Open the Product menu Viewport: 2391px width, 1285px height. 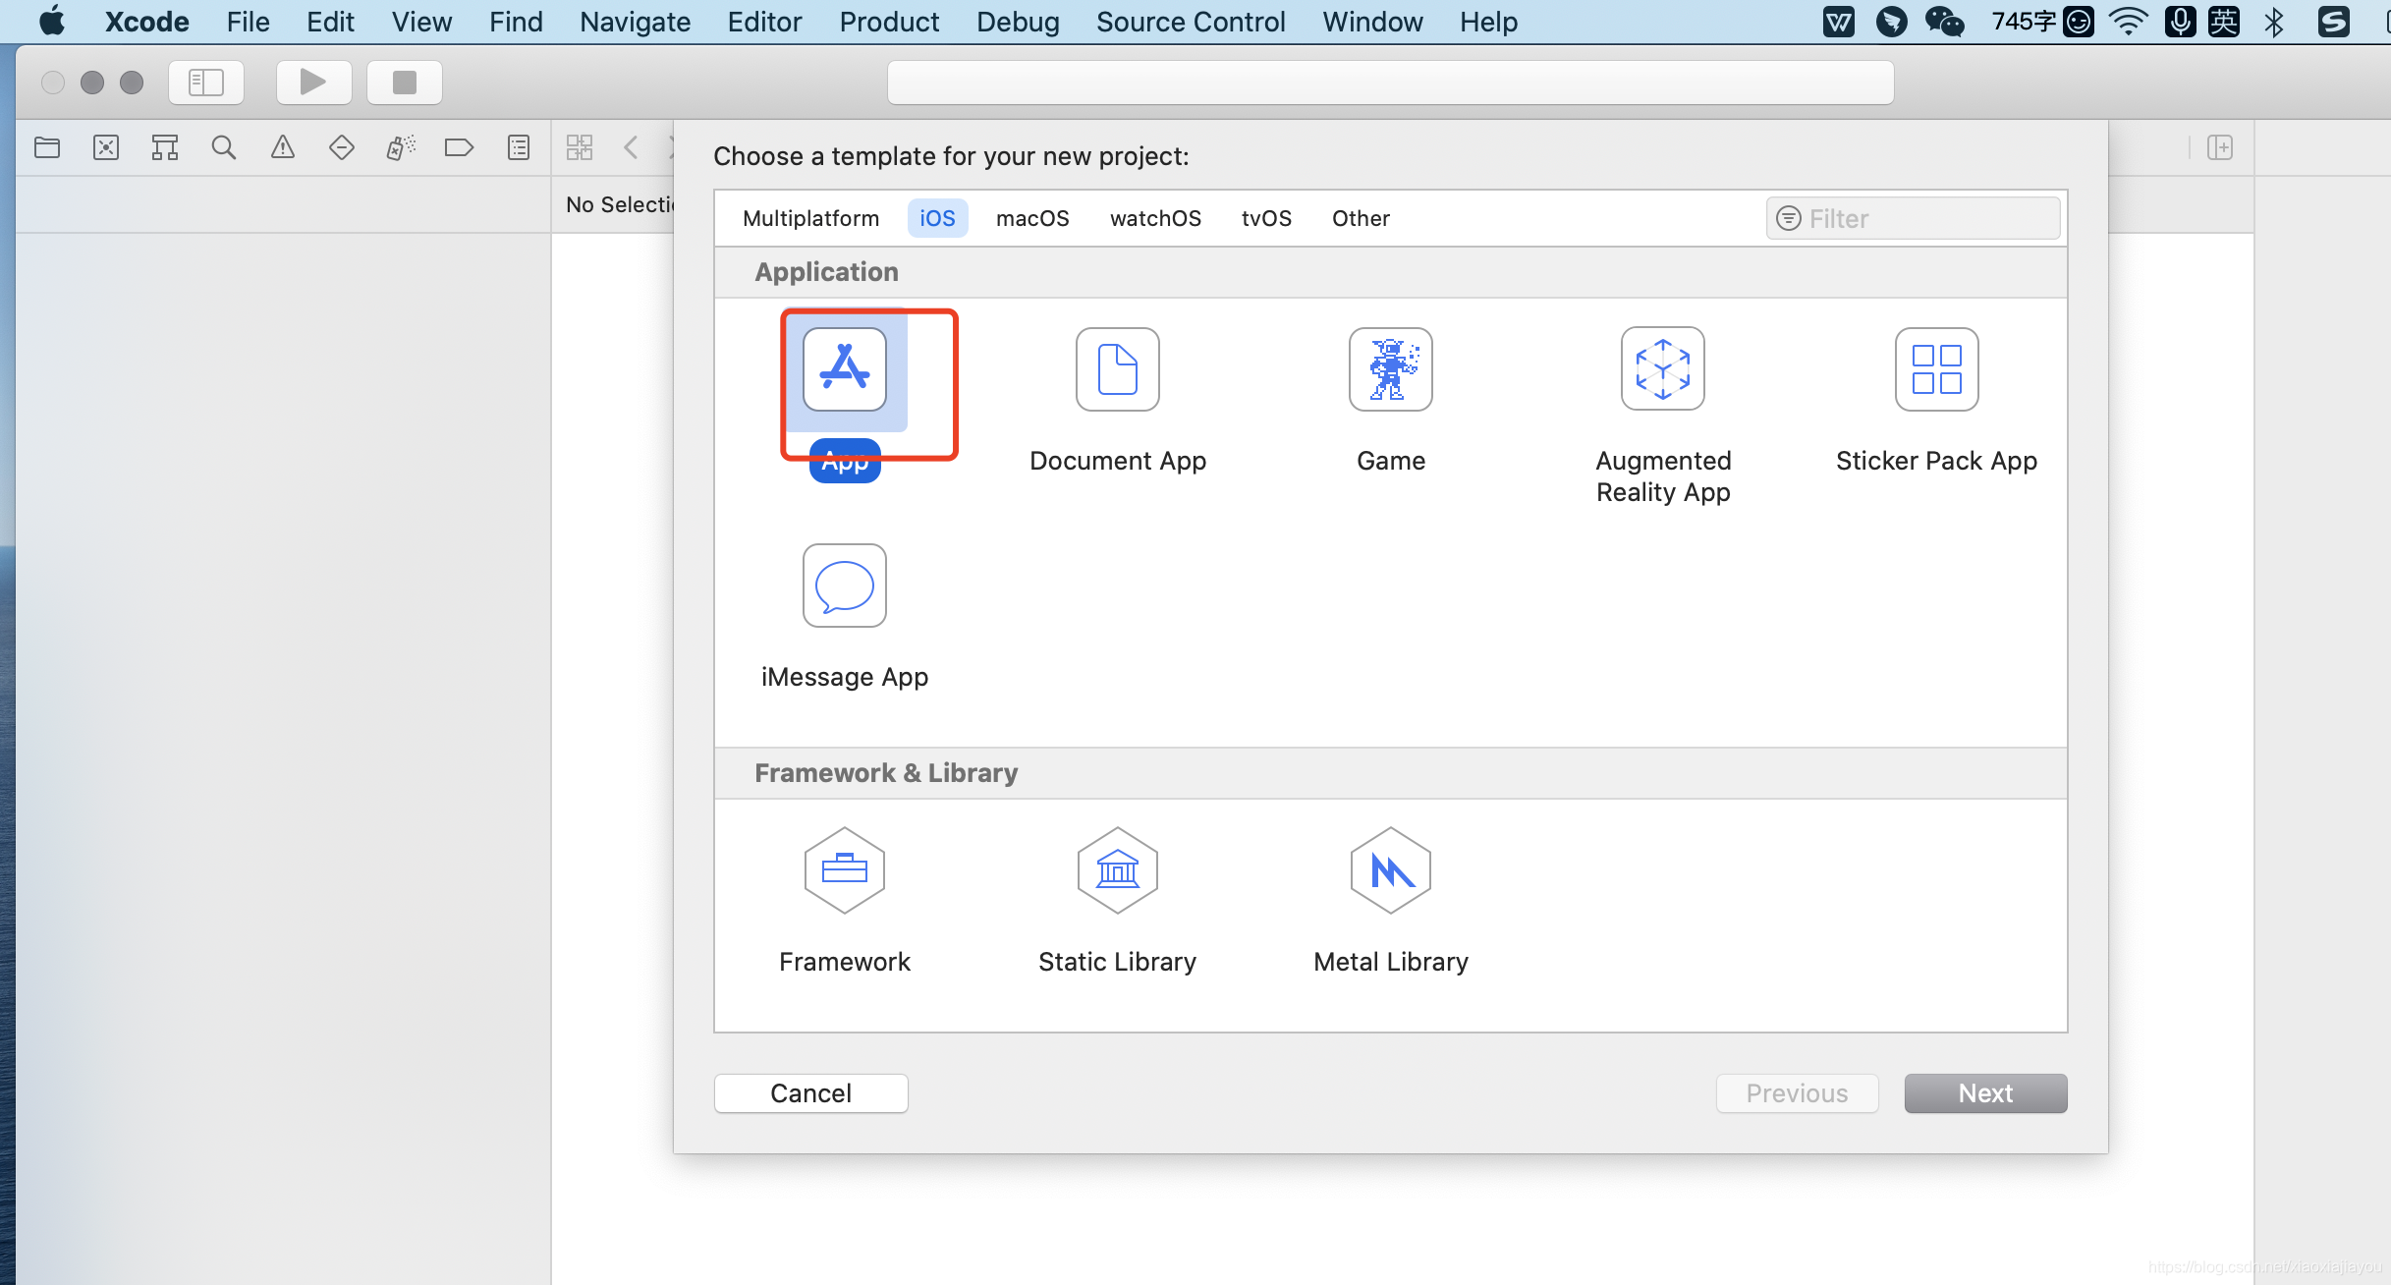point(888,22)
